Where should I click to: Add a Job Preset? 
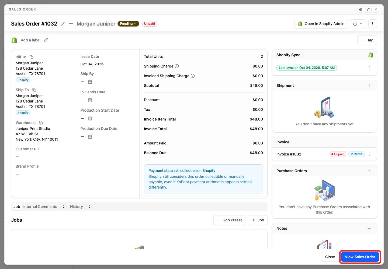point(230,220)
